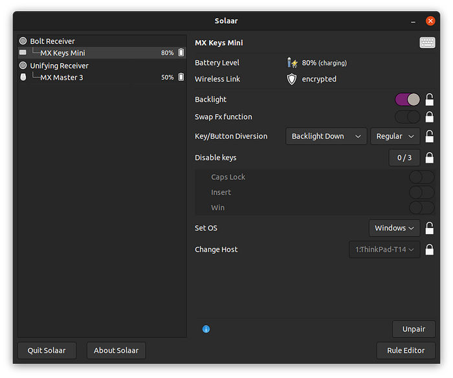Minimize the Solaar window
The height and width of the screenshot is (378, 453).
413,21
